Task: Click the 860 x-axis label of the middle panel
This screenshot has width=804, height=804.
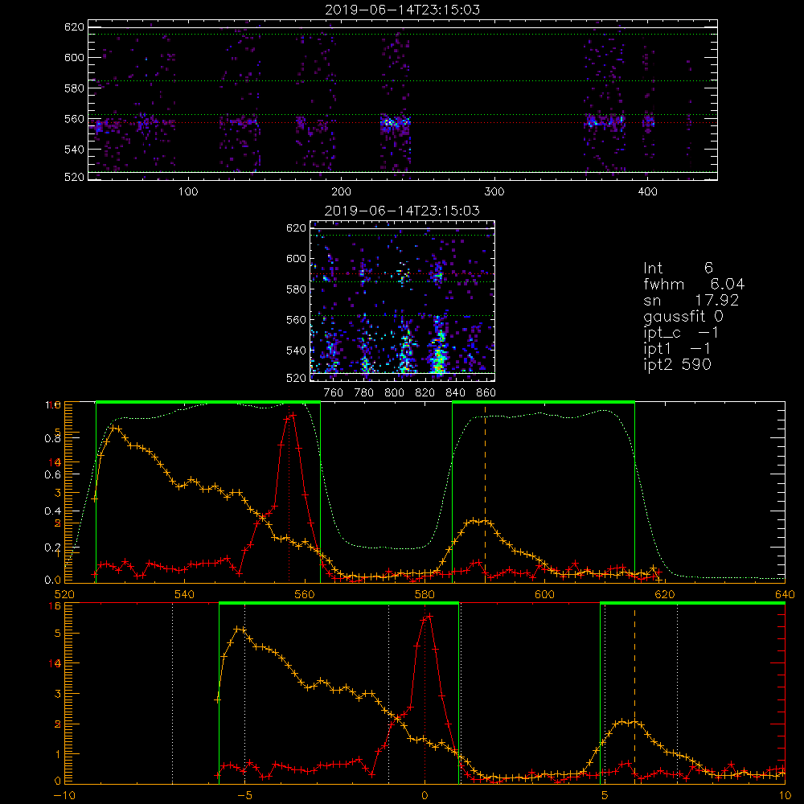Action: tap(486, 393)
